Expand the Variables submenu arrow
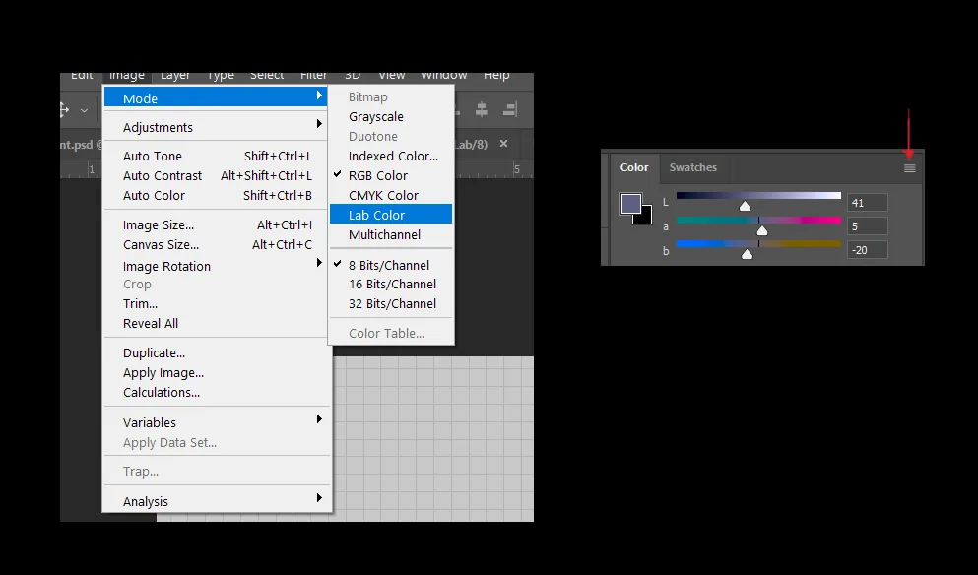The width and height of the screenshot is (978, 575). coord(319,419)
